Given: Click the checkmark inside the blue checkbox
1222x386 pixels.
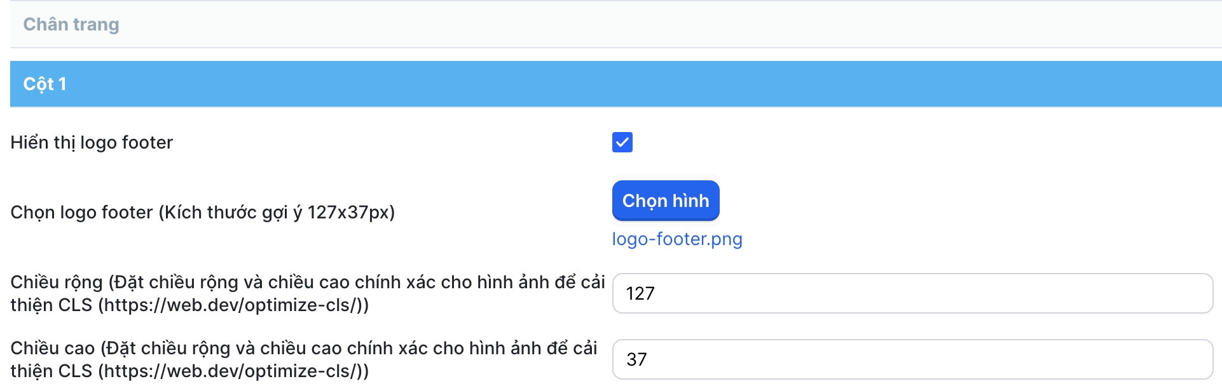Looking at the screenshot, I should (622, 142).
